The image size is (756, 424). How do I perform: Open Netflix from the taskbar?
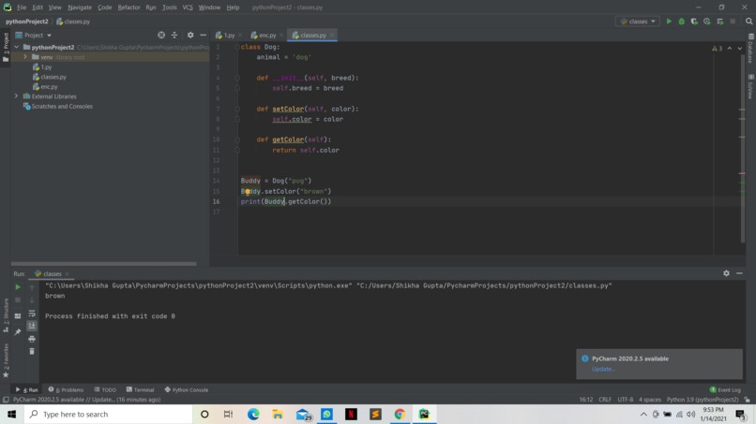coord(351,414)
